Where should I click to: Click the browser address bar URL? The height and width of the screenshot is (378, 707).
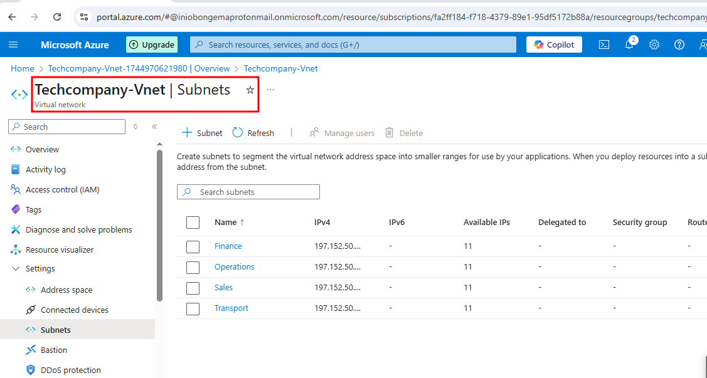click(x=401, y=17)
